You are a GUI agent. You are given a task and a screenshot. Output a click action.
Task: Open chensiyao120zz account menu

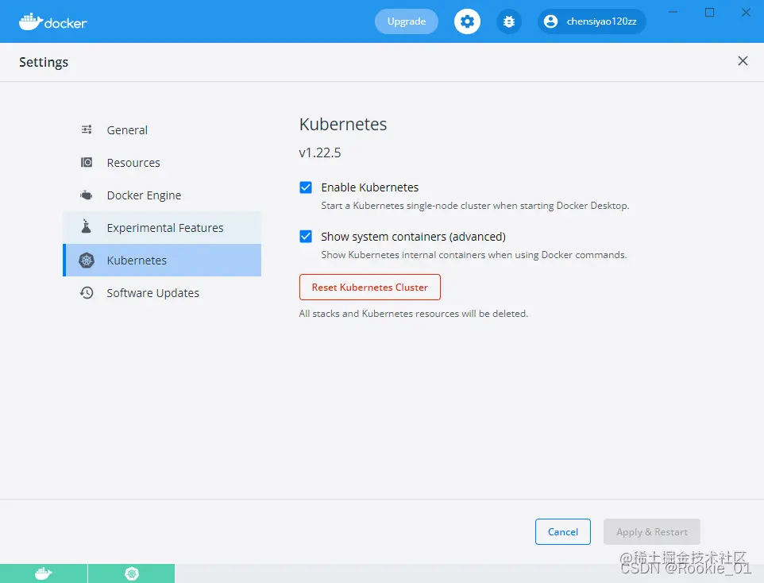(592, 21)
